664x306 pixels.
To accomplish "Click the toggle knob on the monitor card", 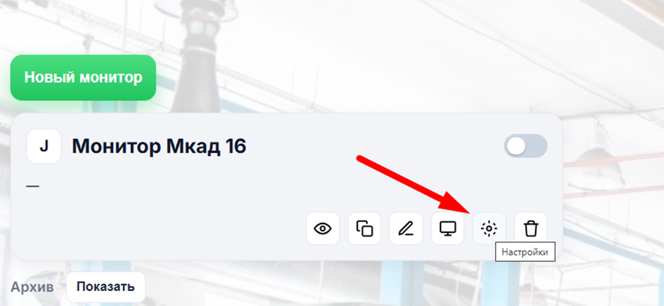I will point(516,146).
